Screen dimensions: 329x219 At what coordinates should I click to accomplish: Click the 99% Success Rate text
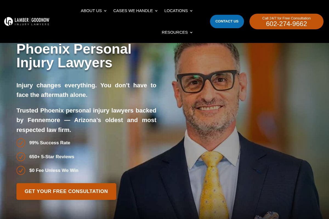(x=50, y=143)
